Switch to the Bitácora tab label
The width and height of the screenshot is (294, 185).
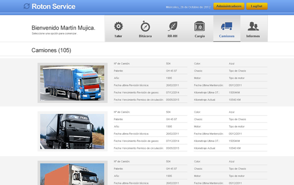(x=145, y=36)
